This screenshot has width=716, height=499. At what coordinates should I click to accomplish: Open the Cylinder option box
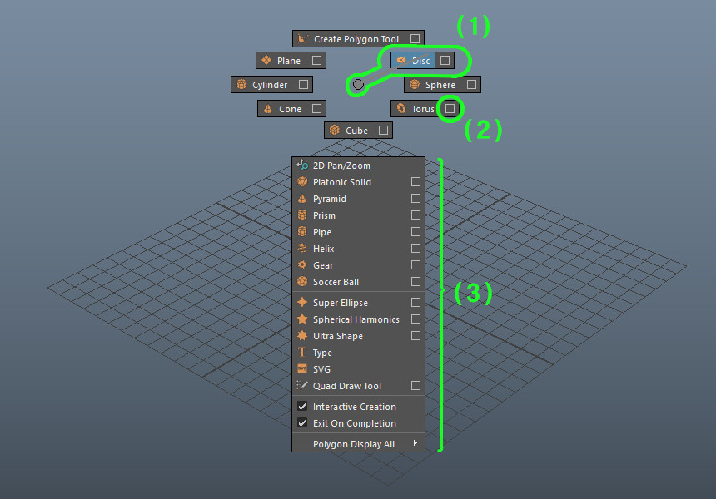[303, 84]
